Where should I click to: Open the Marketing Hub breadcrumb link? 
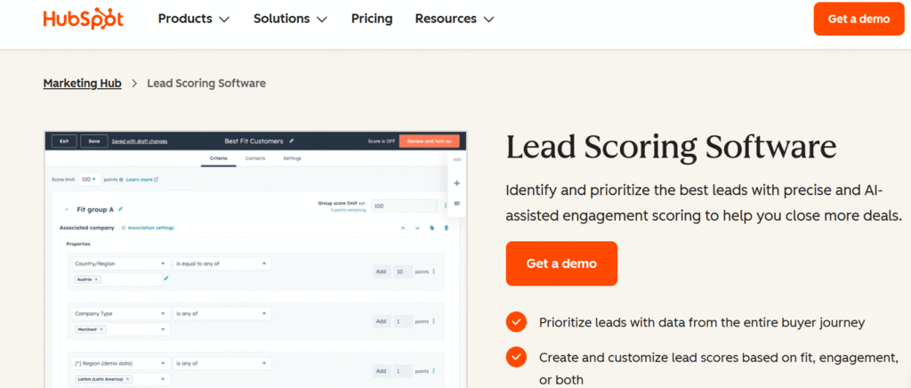[83, 83]
